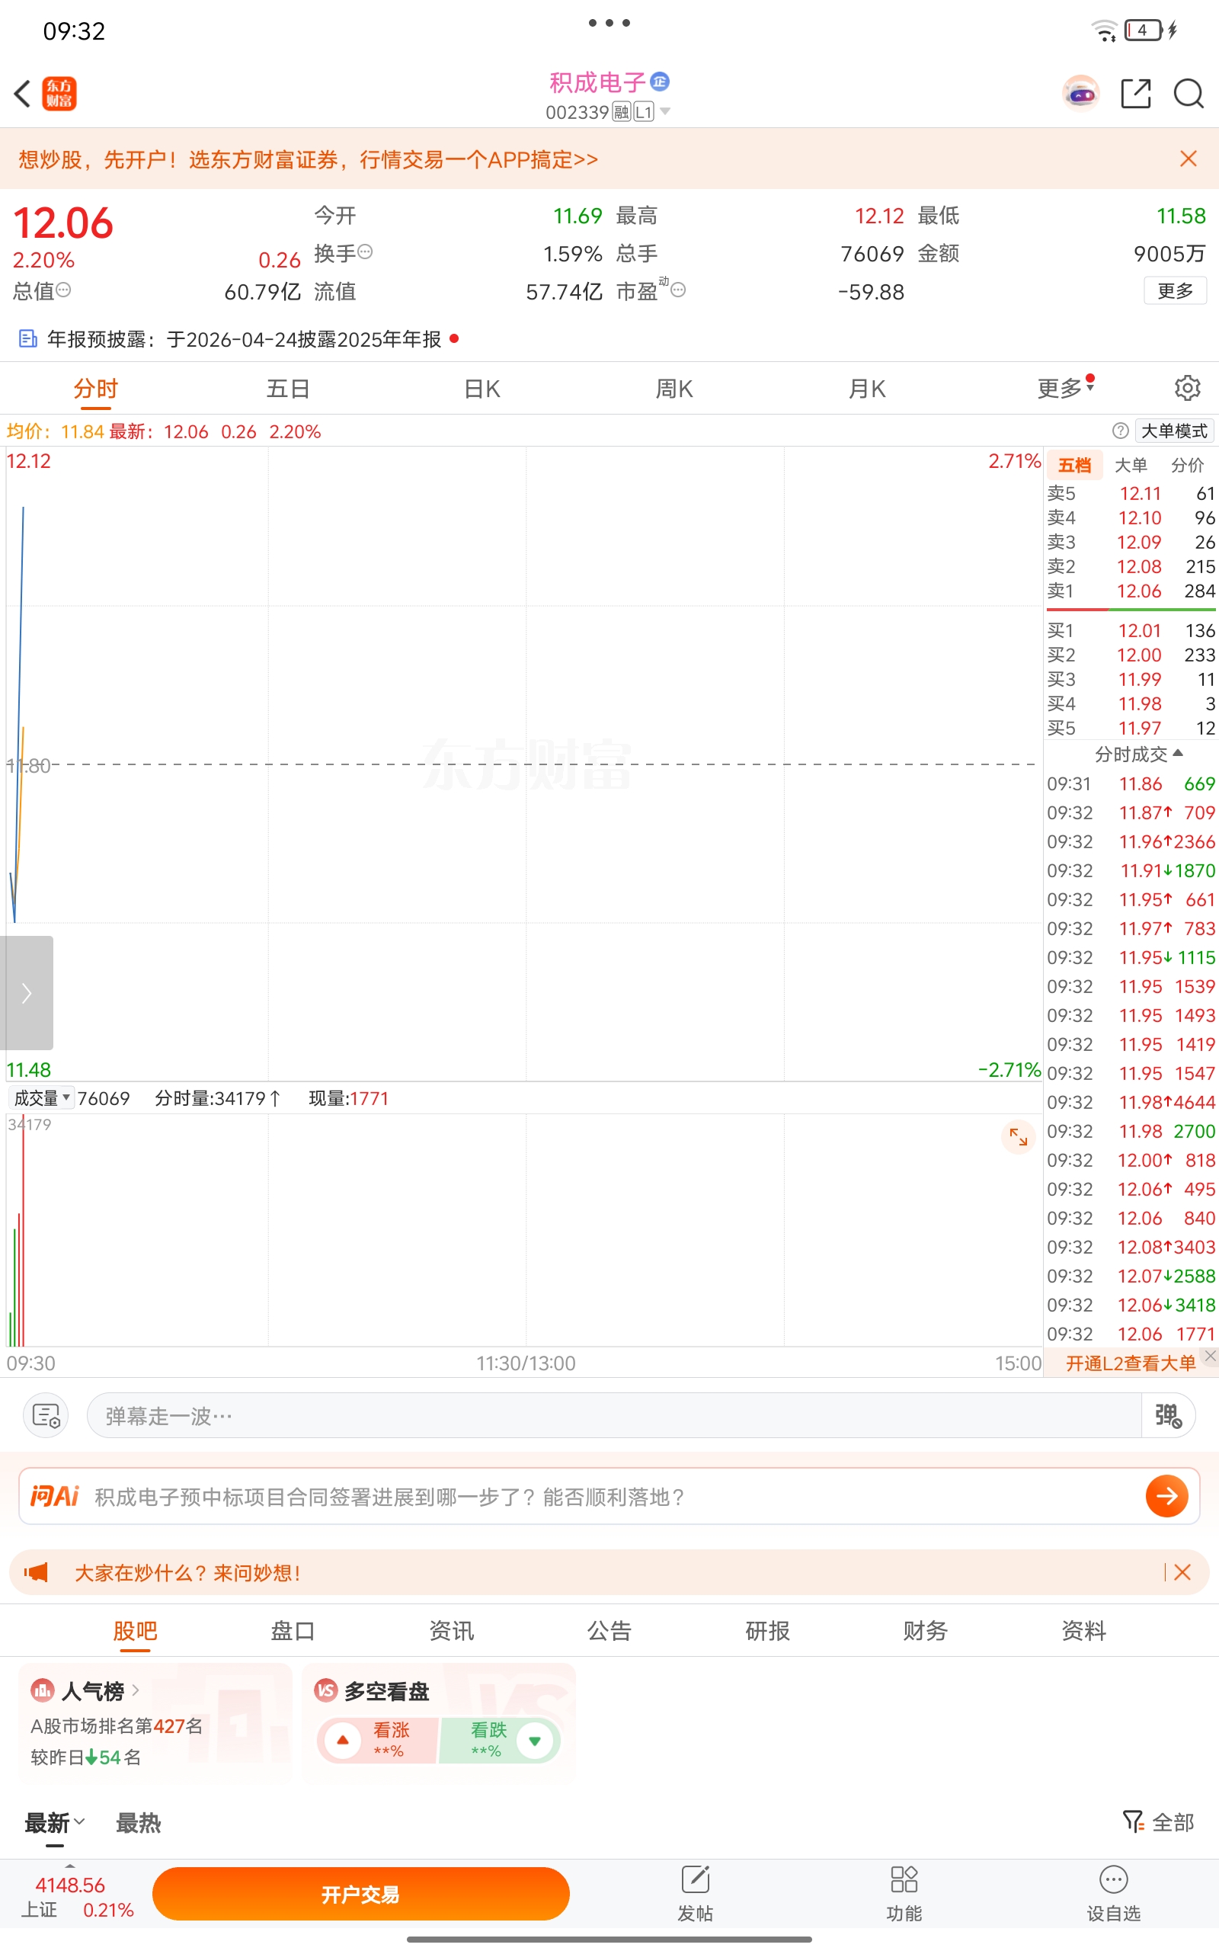Expand the stock code 002339 dropdown arrow
This screenshot has width=1219, height=1951.
pos(665,111)
